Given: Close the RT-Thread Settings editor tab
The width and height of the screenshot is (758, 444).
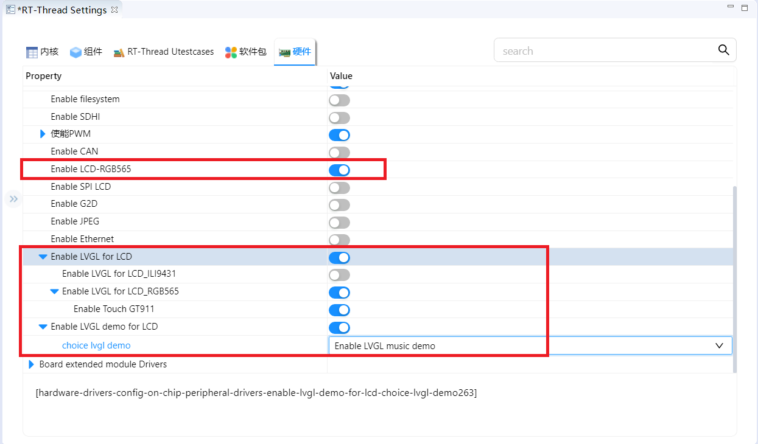Looking at the screenshot, I should [114, 10].
